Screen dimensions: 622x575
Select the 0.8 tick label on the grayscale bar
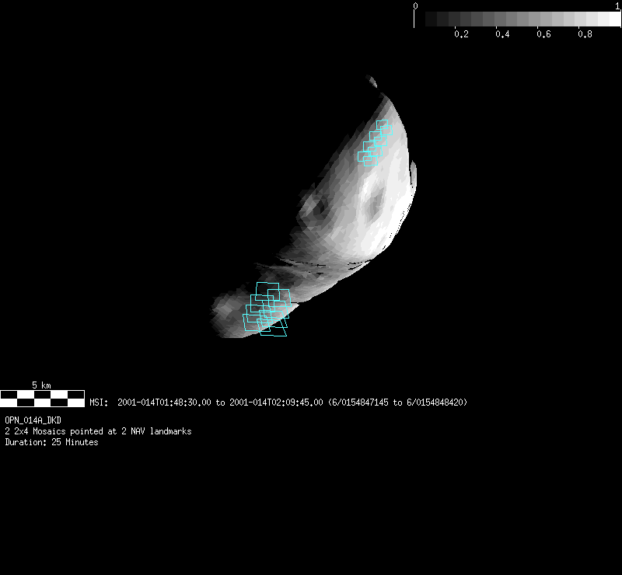tap(585, 35)
